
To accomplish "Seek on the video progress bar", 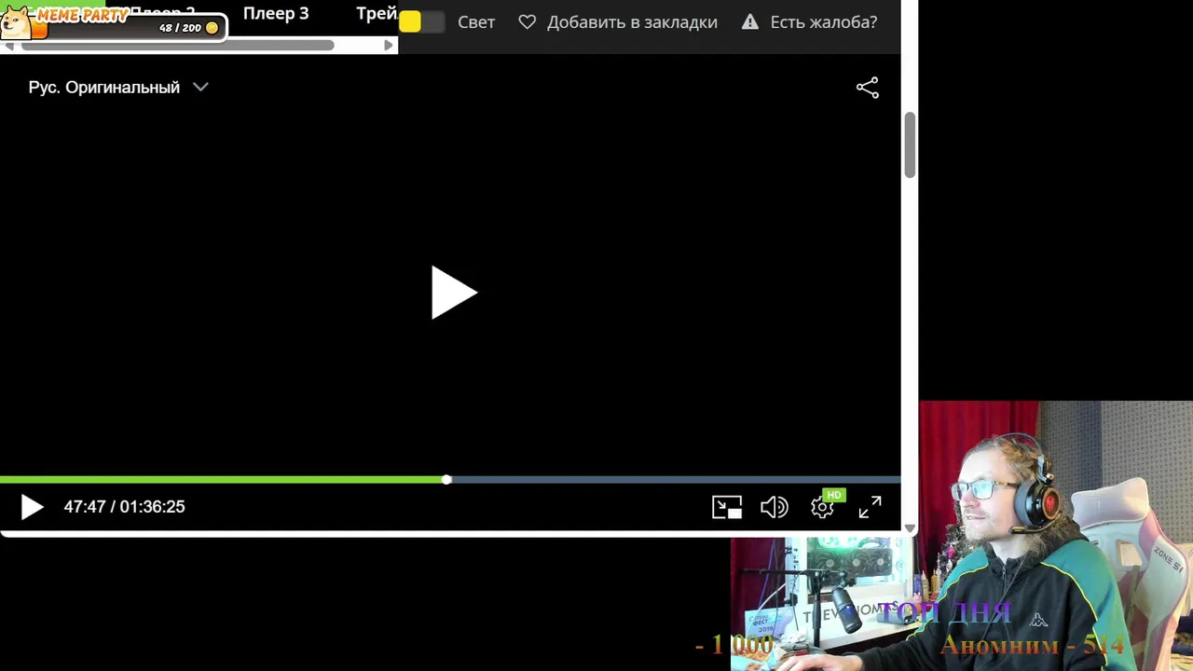I will coord(450,480).
